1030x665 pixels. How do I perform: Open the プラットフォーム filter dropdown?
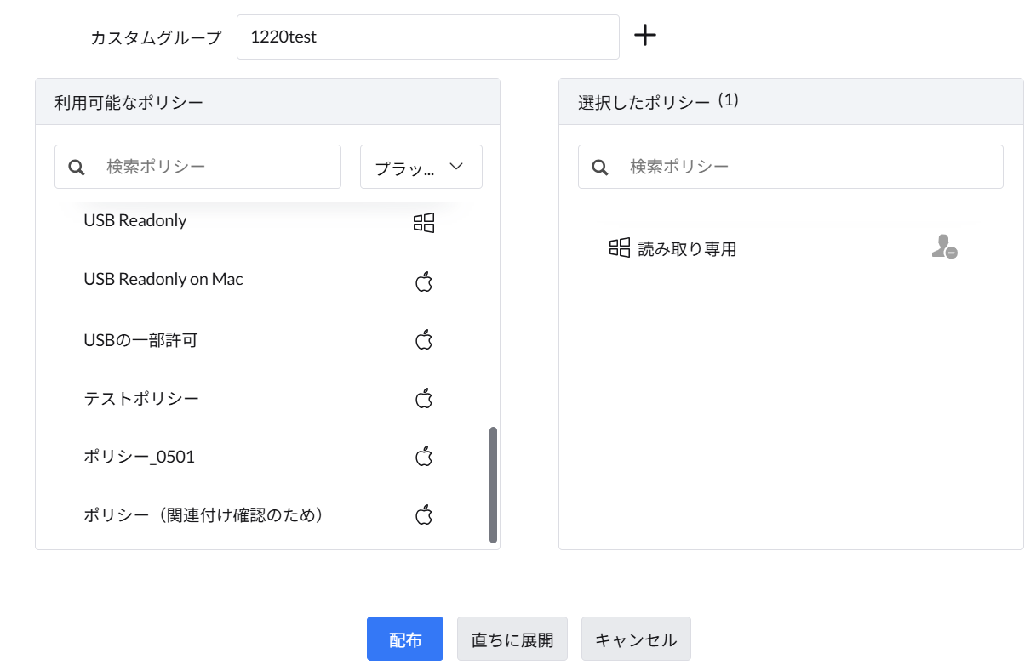(421, 168)
